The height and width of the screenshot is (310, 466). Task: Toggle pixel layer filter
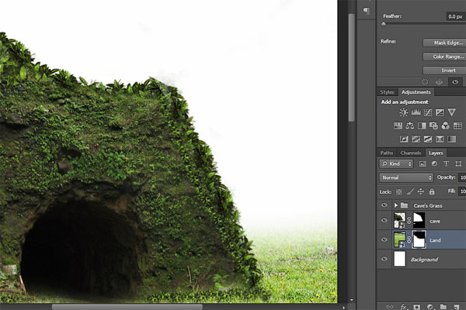click(x=423, y=164)
